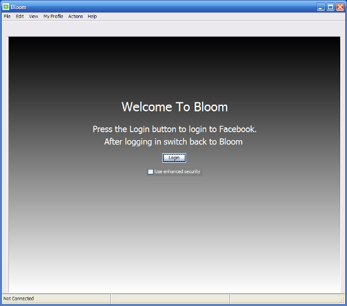Maximize the Bloom window
The image size is (347, 306).
pos(330,7)
